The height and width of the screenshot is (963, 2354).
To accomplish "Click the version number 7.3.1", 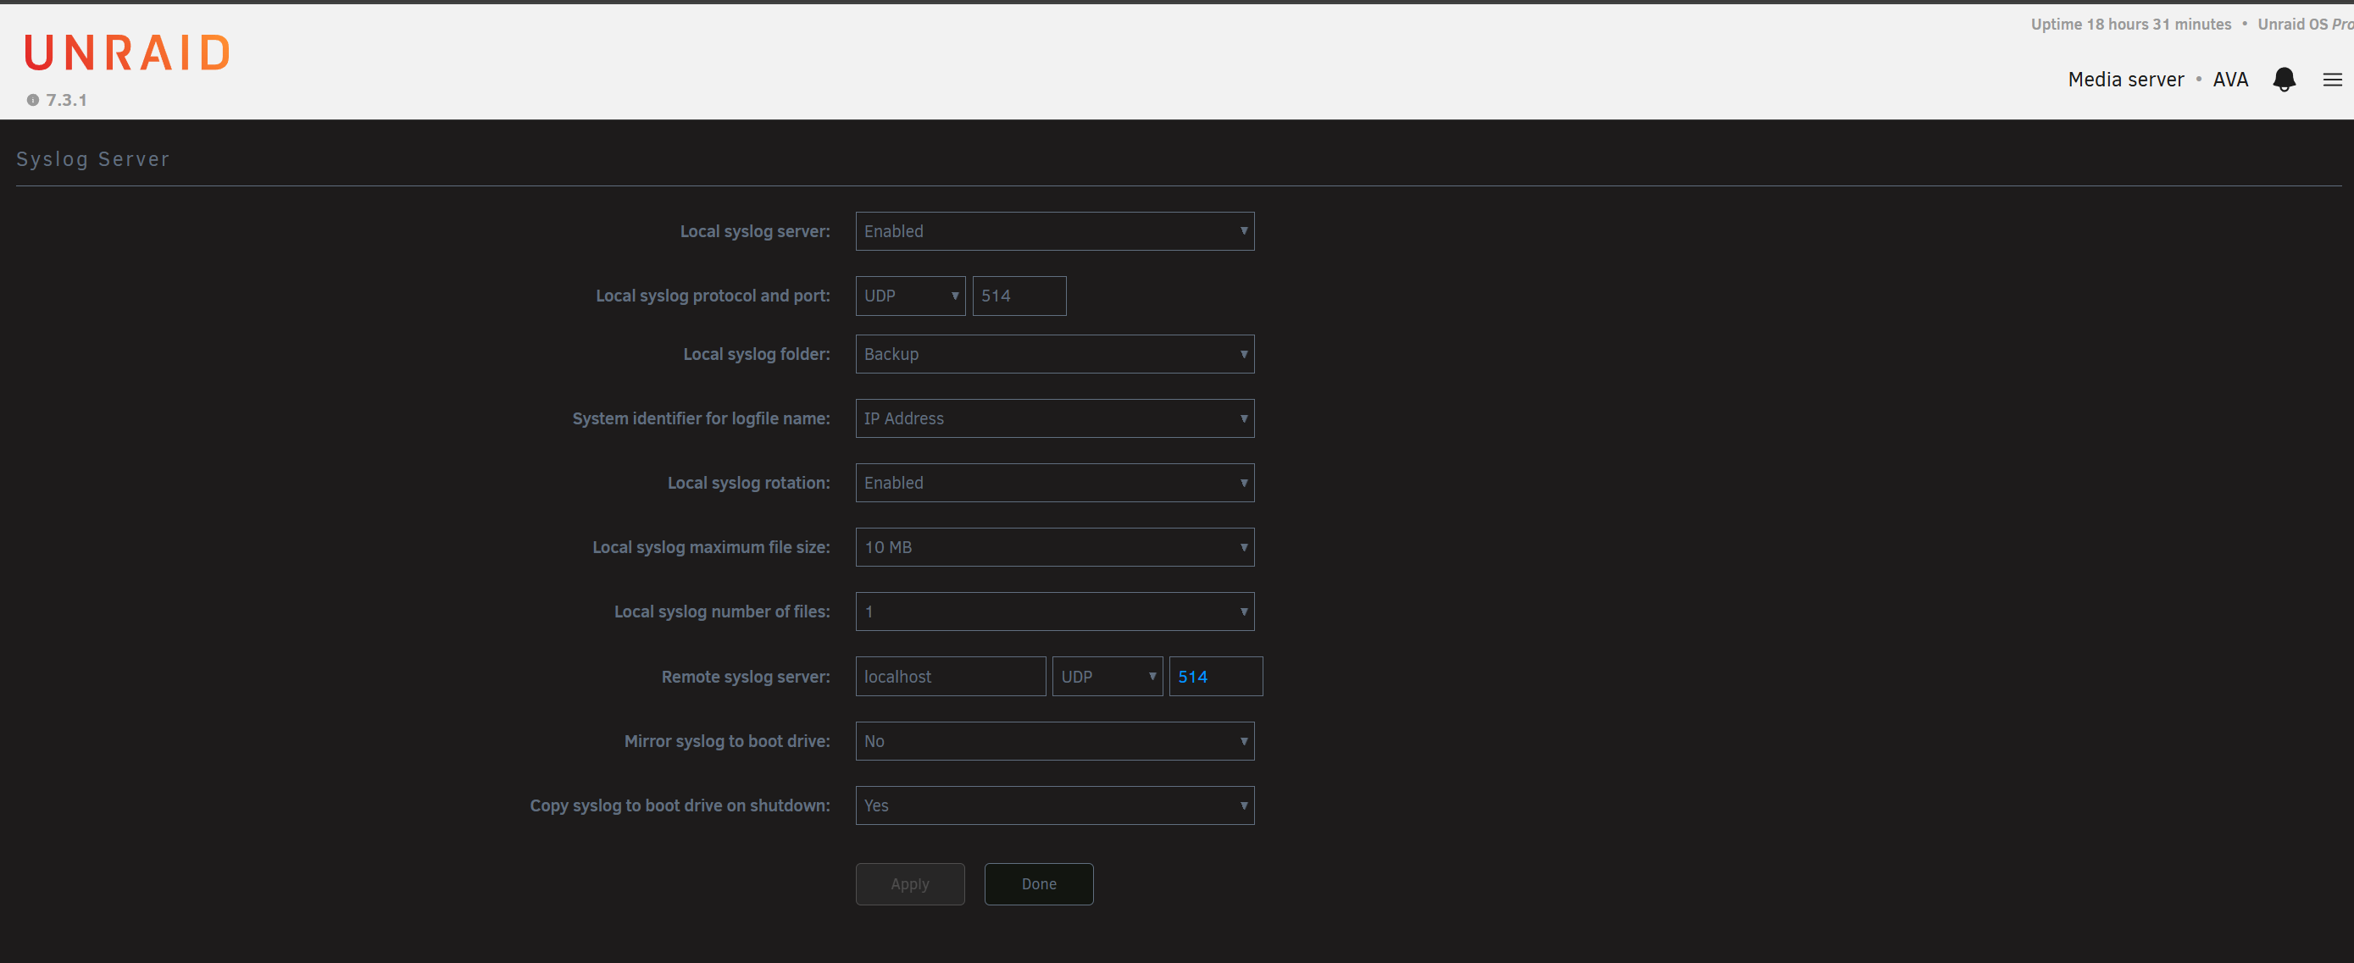I will coord(67,100).
